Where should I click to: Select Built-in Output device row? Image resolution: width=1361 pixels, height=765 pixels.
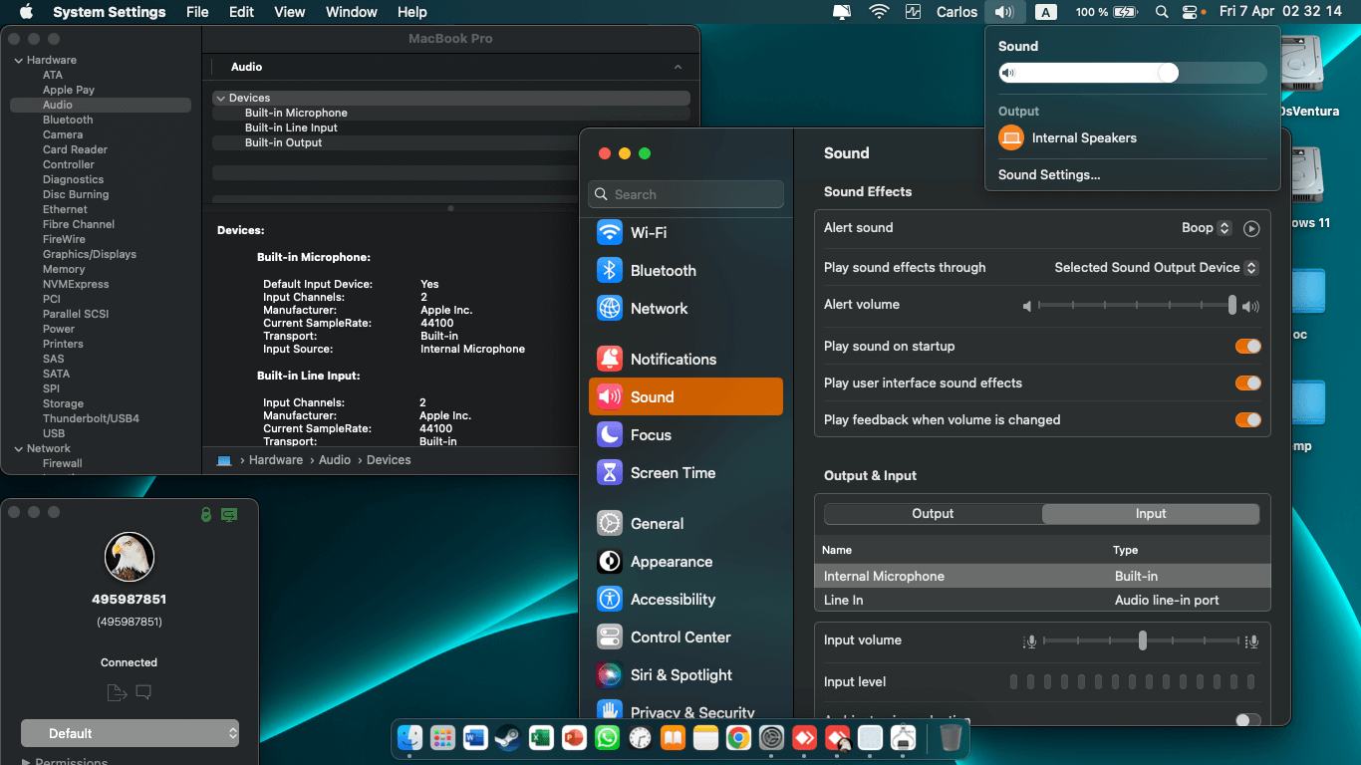[451, 142]
